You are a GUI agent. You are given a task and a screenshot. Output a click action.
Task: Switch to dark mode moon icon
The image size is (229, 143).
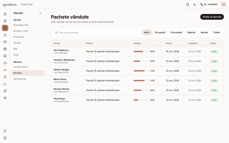coord(195,5)
